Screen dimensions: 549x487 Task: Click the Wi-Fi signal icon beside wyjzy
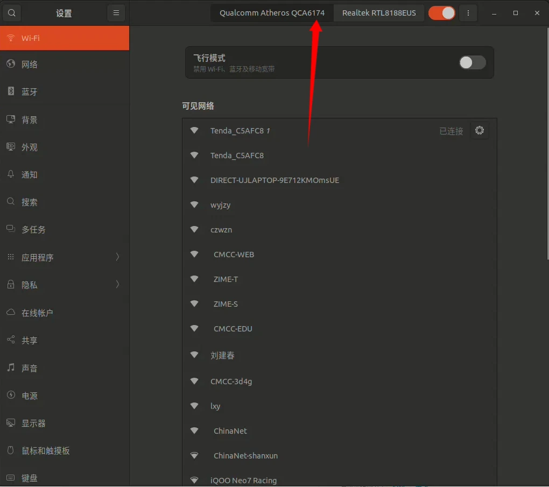click(194, 204)
